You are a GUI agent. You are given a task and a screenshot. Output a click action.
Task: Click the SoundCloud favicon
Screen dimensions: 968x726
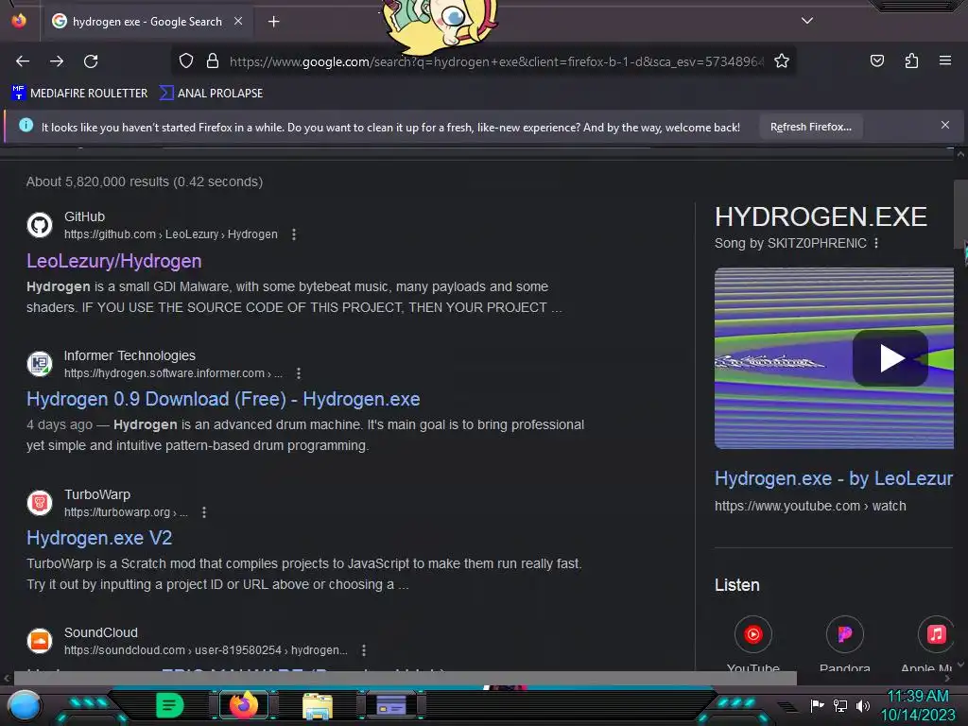40,641
